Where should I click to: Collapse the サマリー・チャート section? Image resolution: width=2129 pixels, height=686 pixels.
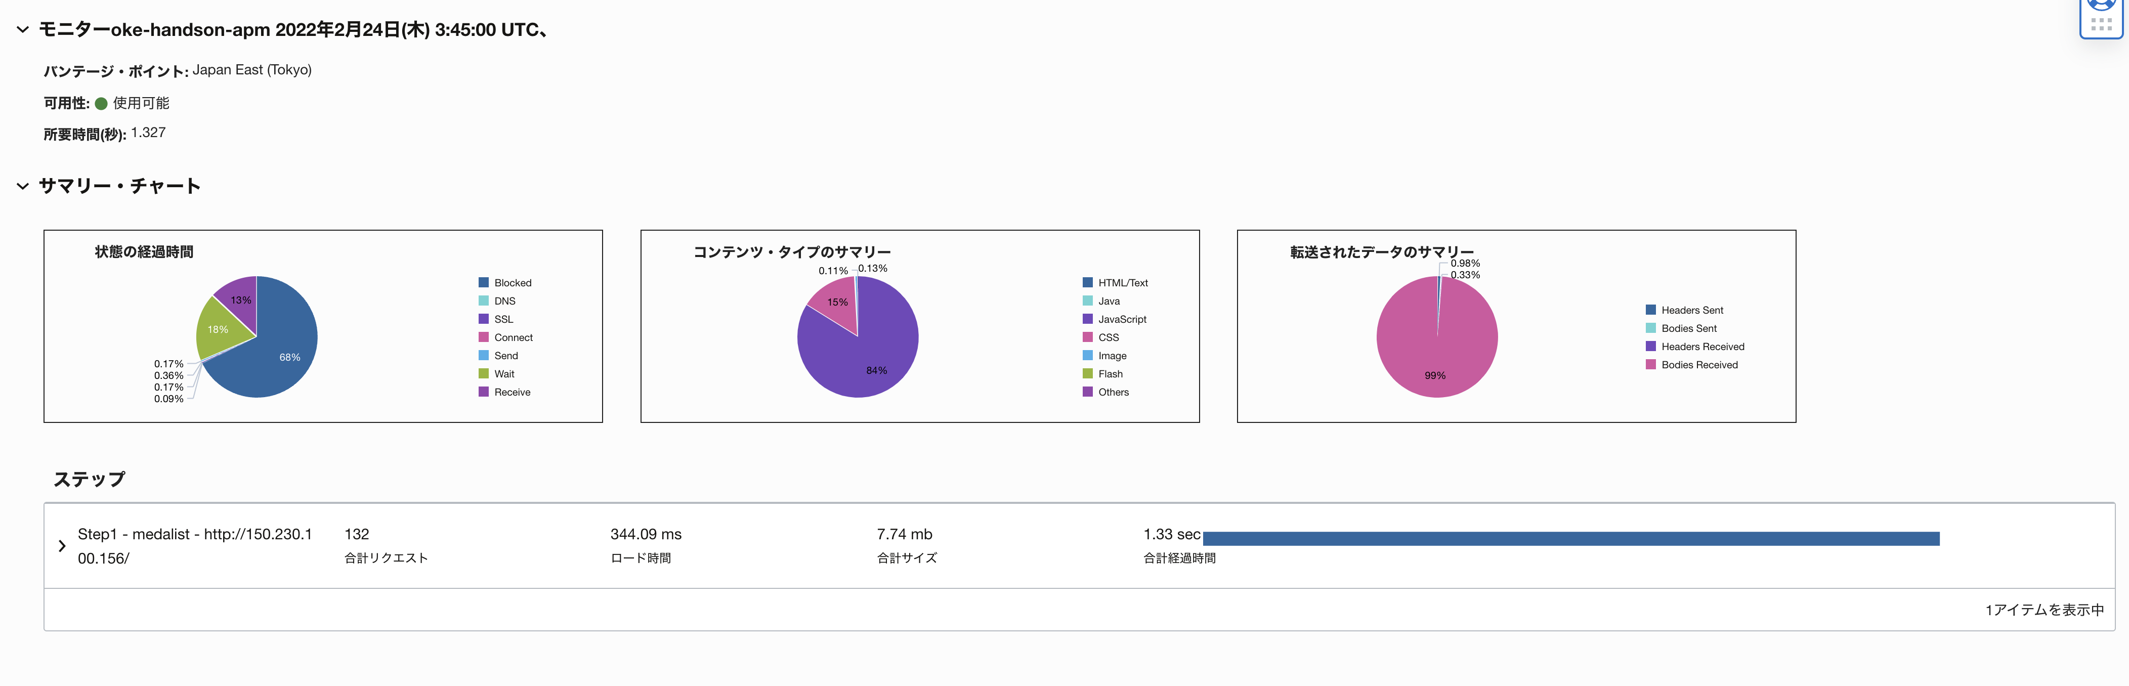22,186
